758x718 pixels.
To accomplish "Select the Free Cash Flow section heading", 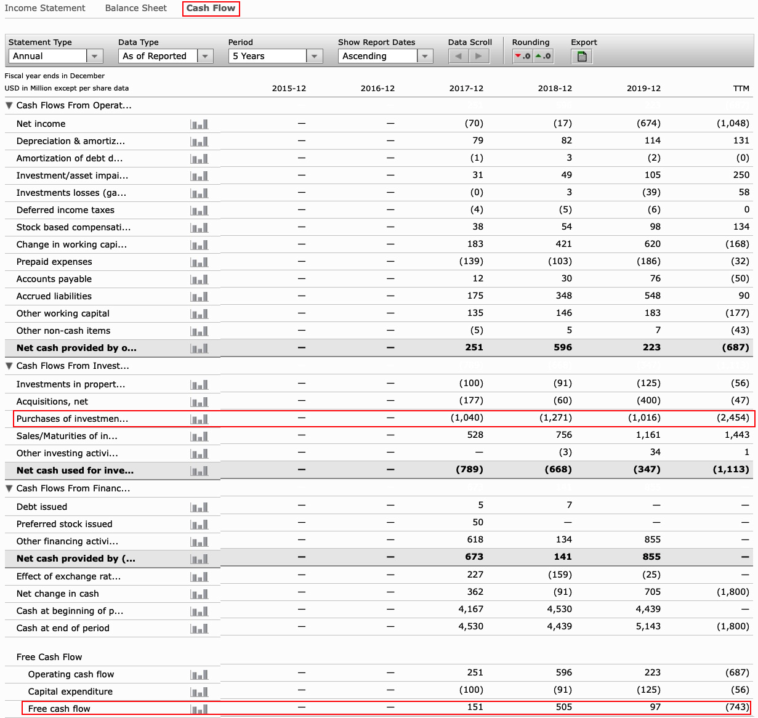I will tap(49, 657).
